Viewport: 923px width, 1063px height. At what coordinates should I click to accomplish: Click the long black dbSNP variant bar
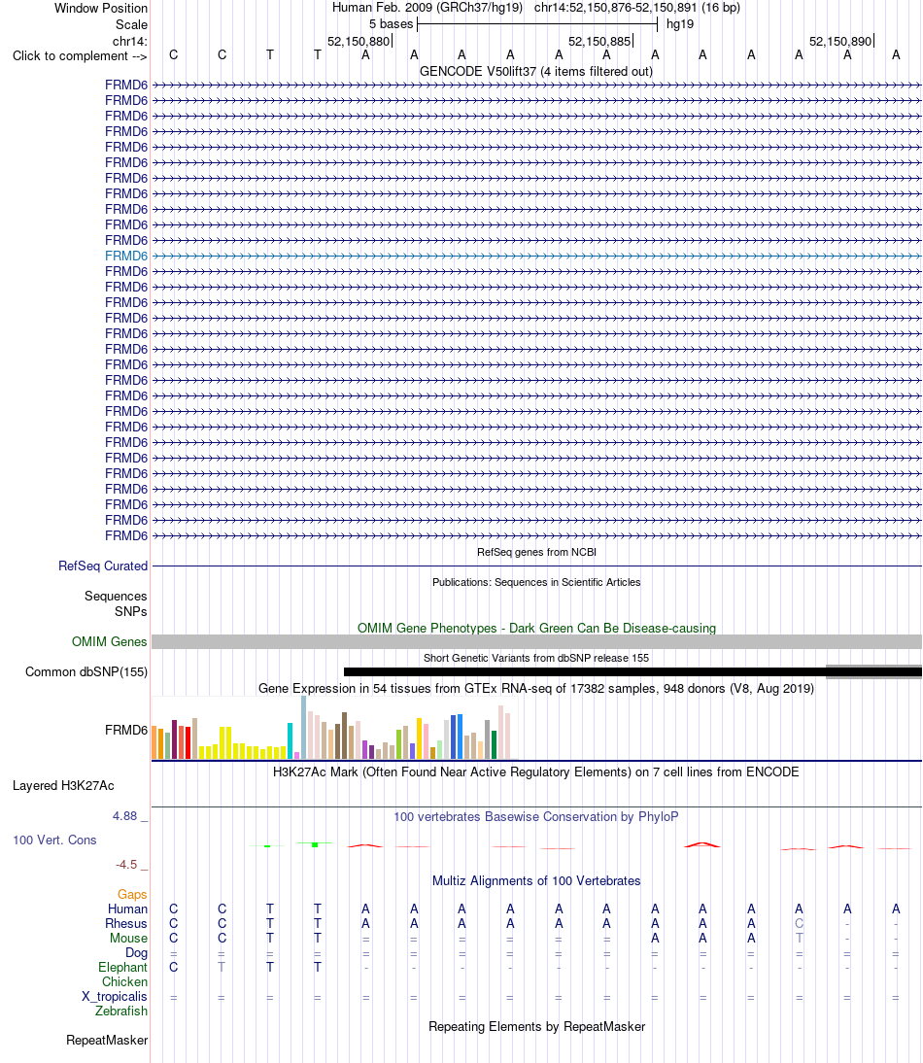pos(632,671)
